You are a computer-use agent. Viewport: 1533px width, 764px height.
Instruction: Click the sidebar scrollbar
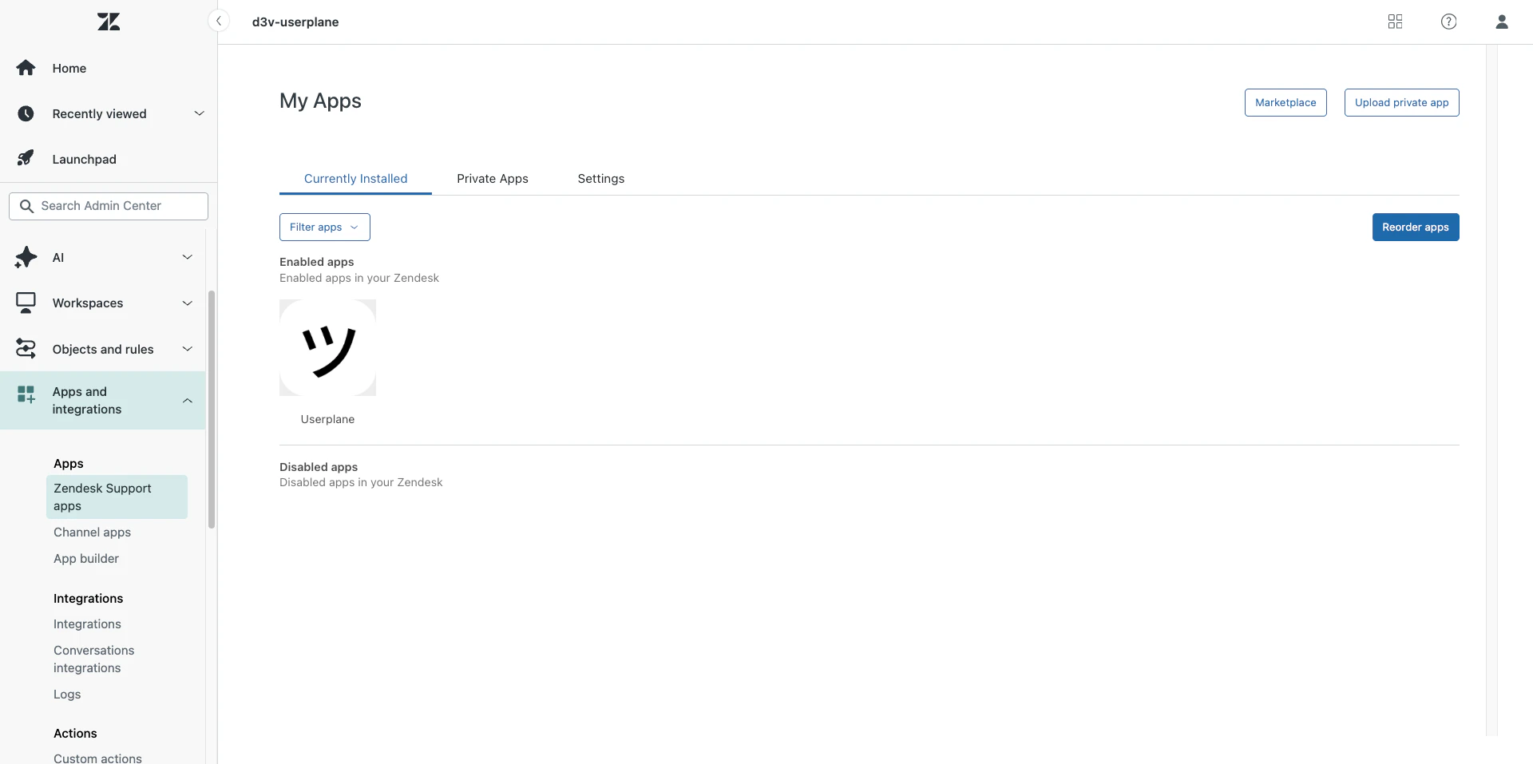[212, 409]
